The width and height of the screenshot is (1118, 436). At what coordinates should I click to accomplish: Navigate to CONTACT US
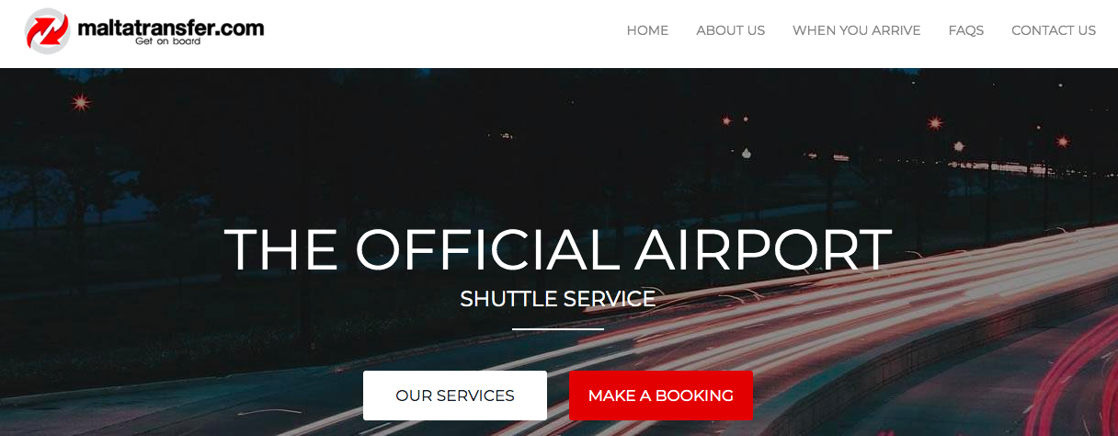coord(1054,30)
